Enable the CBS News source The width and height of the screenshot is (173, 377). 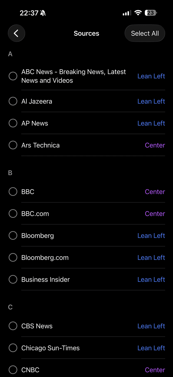coord(13,326)
